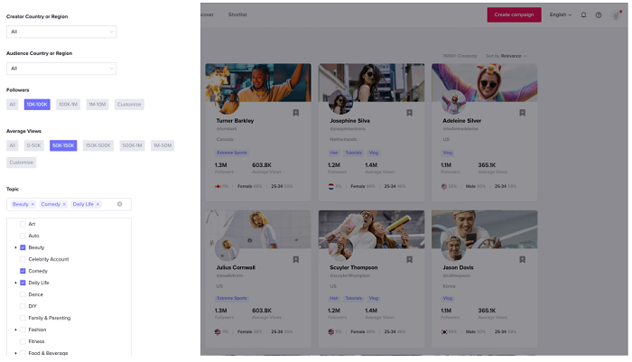632x362 pixels.
Task: Bookmark Josephine Silva's creator card
Action: point(409,113)
